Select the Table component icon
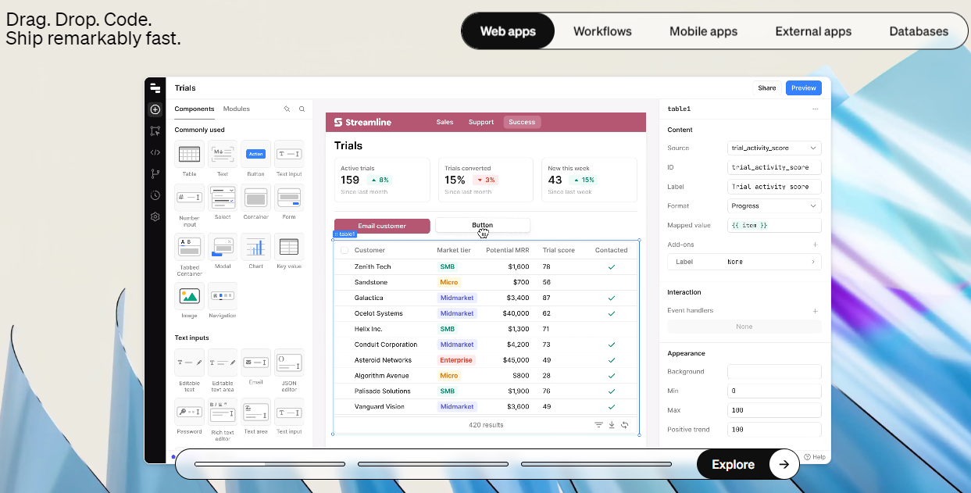The image size is (971, 493). 189,154
